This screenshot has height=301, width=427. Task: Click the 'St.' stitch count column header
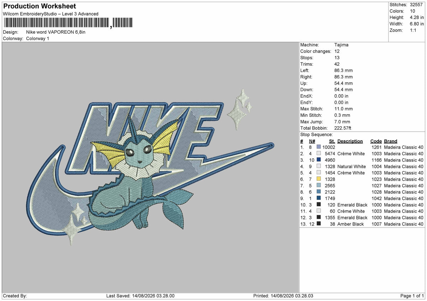click(x=332, y=141)
